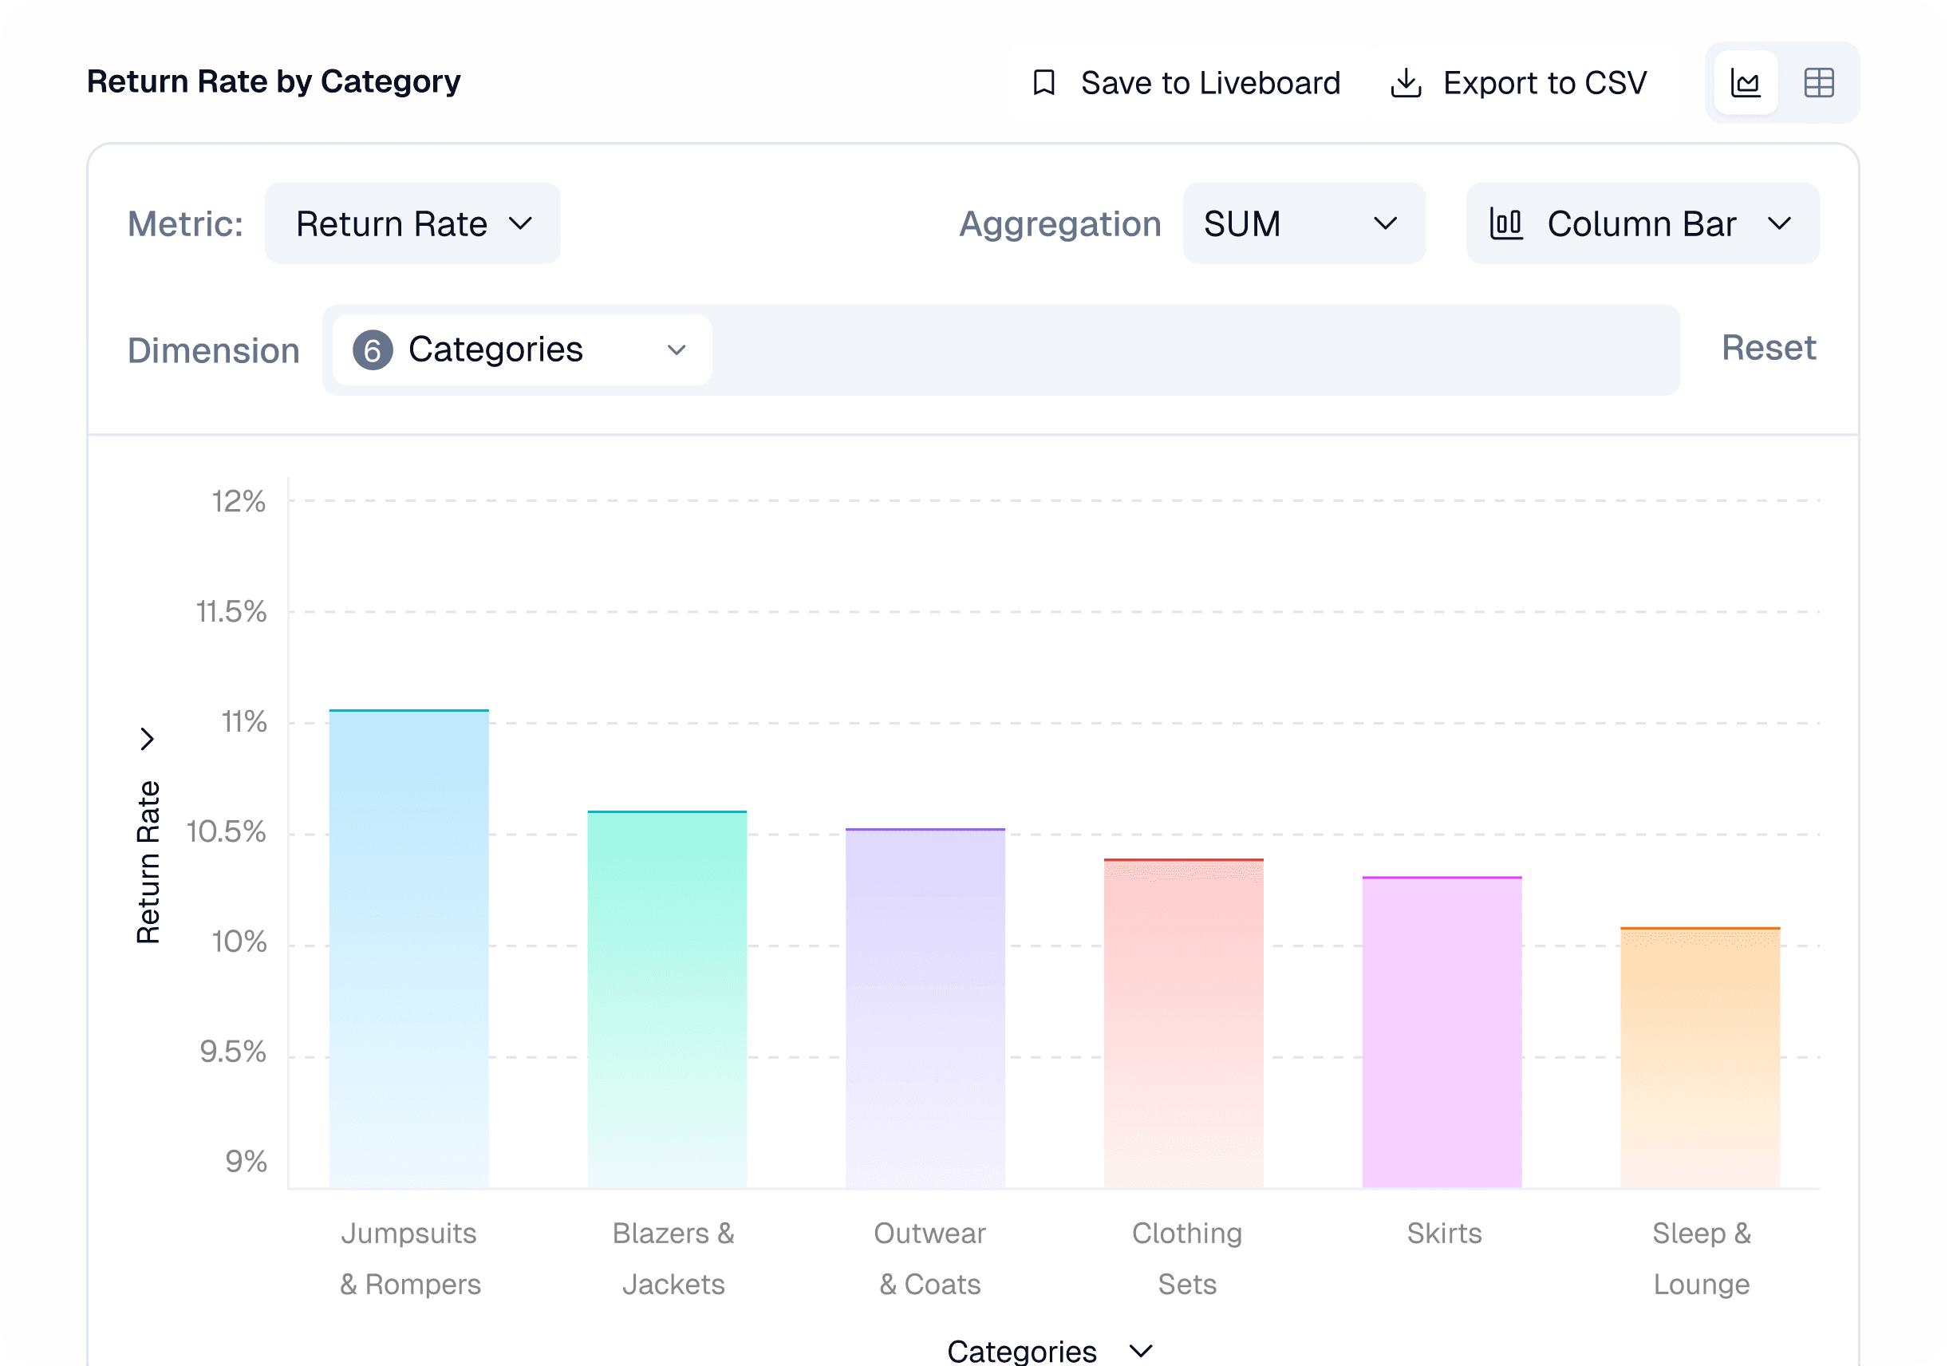Viewport: 1949px width, 1366px height.
Task: Click the Jumpsuits & Rompers bar
Action: click(x=409, y=949)
